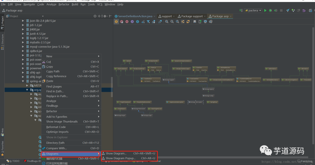Toggle Inner Classes visibility in diagram toolbar
Viewport: 315px width, 165px height.
tap(138, 22)
